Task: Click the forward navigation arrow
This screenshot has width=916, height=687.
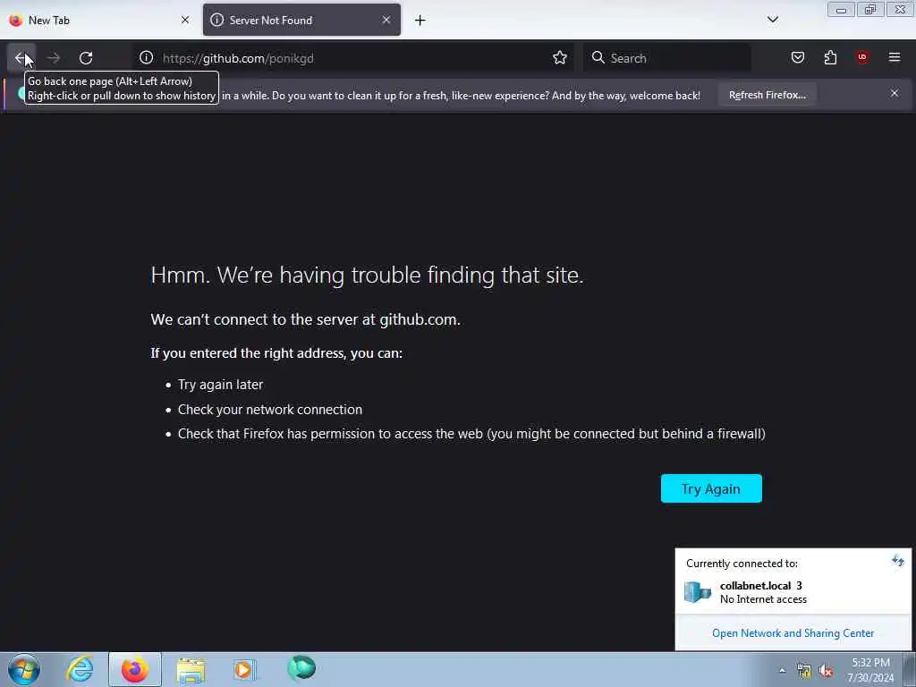Action: pyautogui.click(x=54, y=58)
